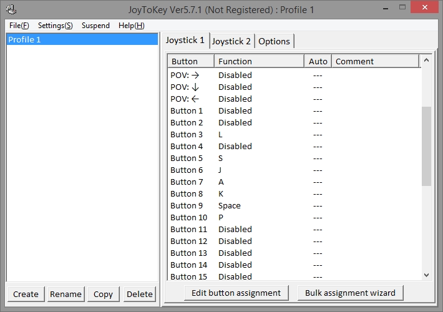Click the Auto column header
The height and width of the screenshot is (312, 443).
(318, 61)
